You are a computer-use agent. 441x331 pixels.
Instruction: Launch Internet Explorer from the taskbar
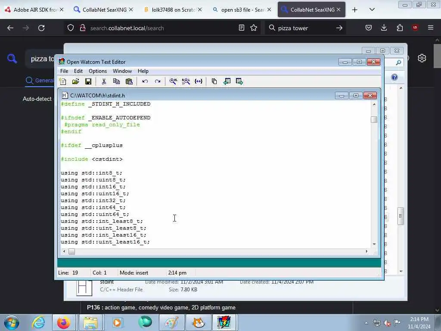[38, 322]
